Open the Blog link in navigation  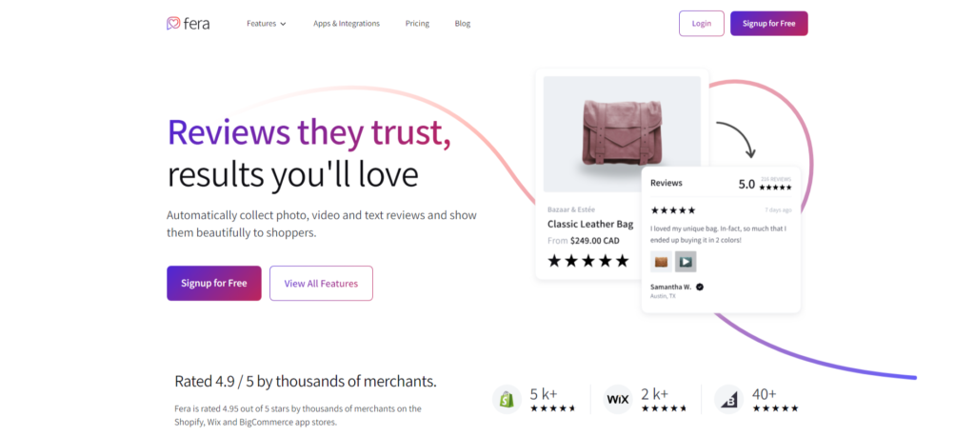pyautogui.click(x=463, y=24)
